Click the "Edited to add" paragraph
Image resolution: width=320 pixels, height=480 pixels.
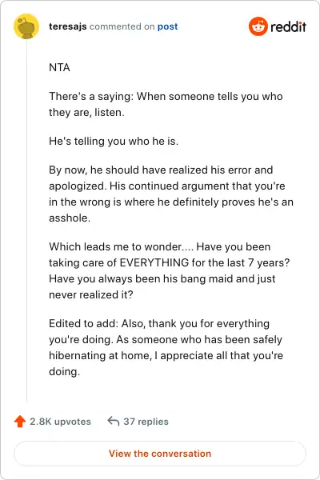tap(166, 347)
